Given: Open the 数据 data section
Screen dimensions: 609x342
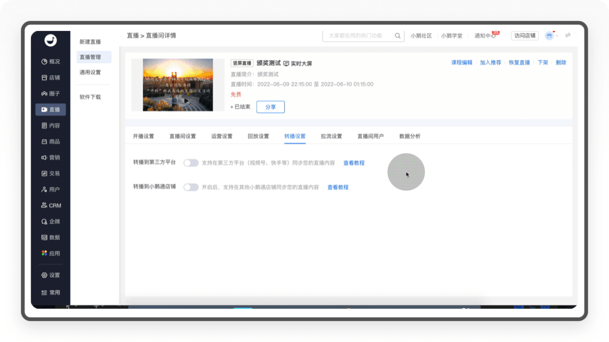Looking at the screenshot, I should [x=50, y=237].
